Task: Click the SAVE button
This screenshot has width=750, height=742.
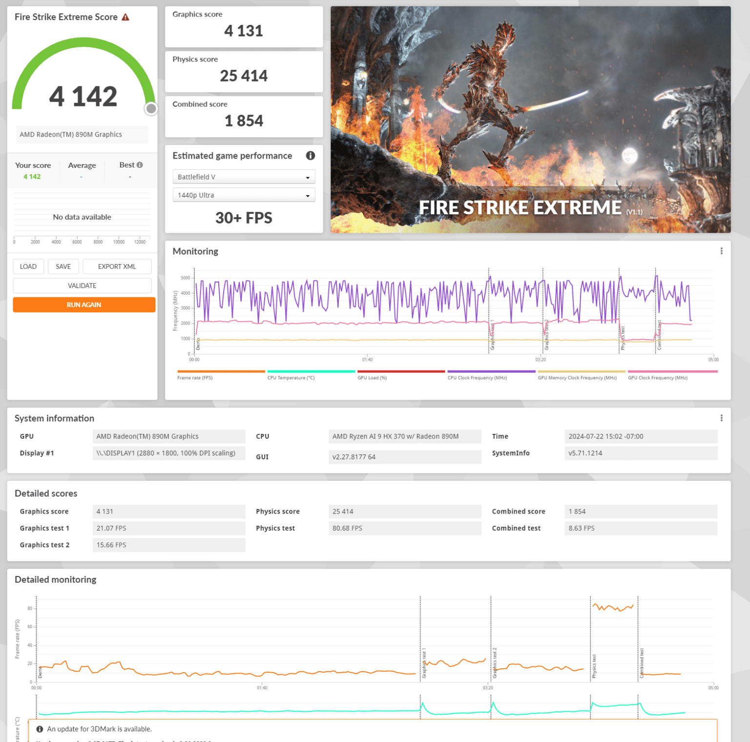Action: 63,267
